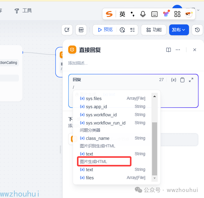Select the class_name variable
Screen dimensions: 204x198
click(113, 138)
